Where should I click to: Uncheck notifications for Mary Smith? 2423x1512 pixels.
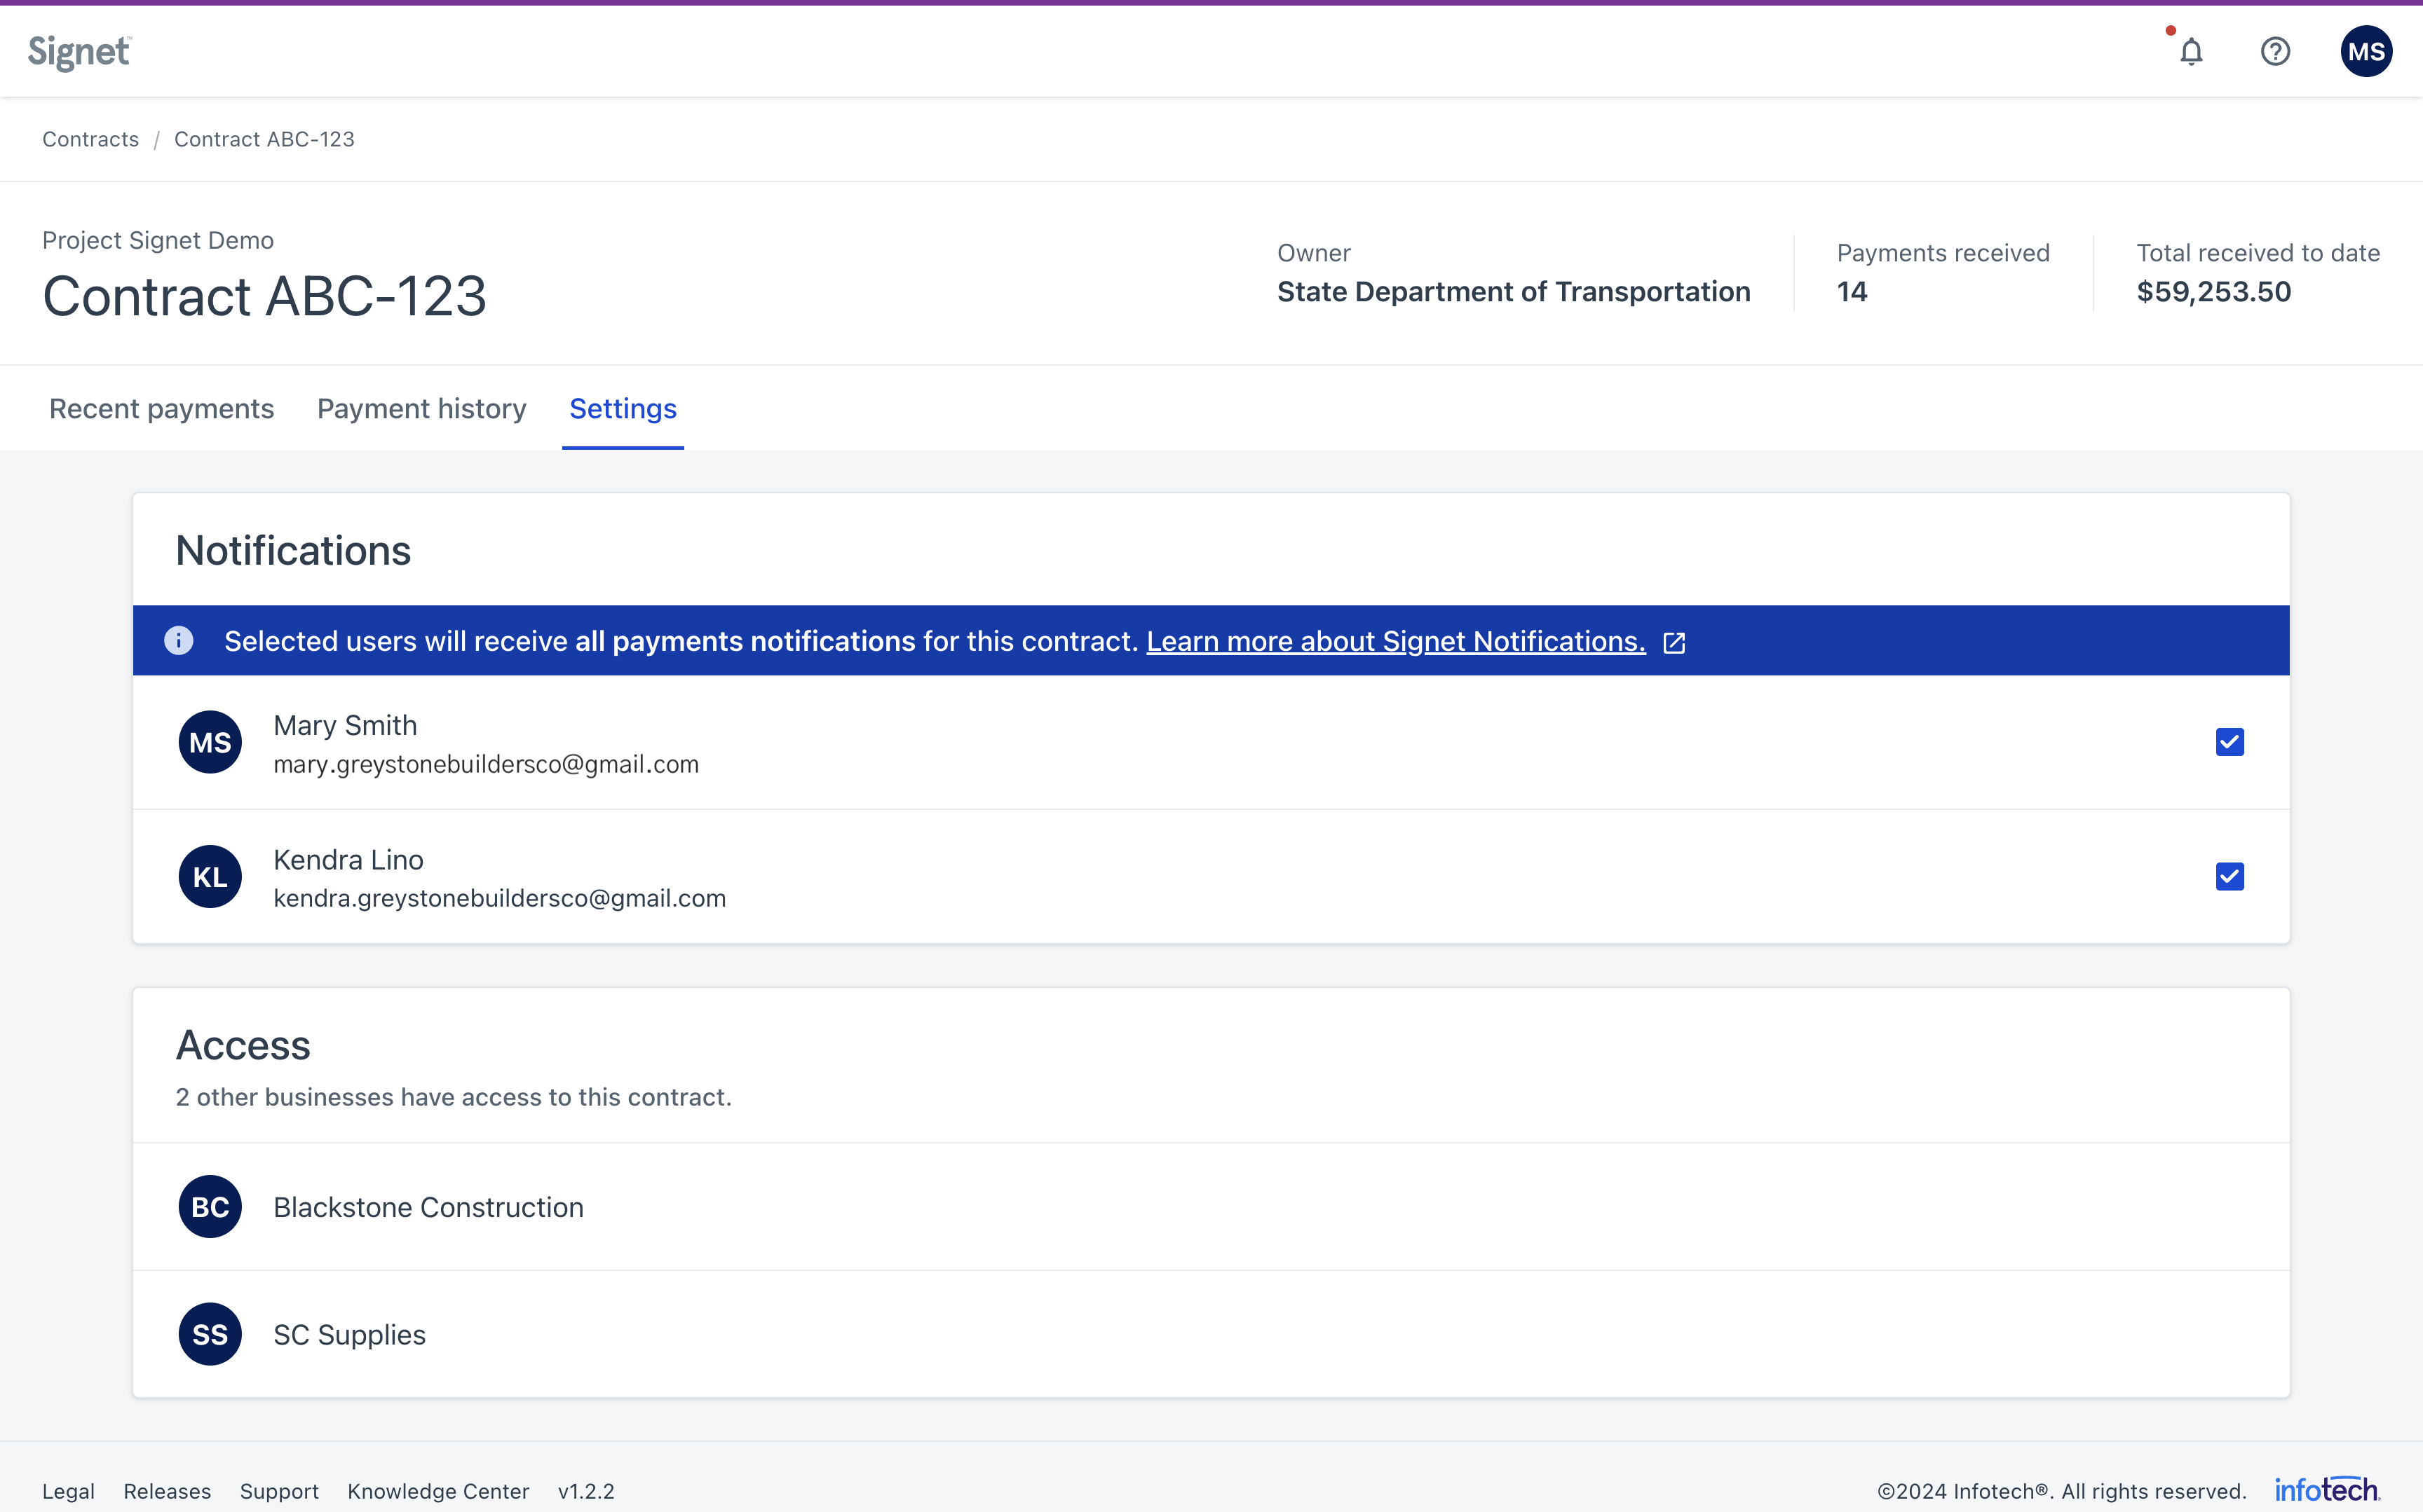pyautogui.click(x=2229, y=742)
